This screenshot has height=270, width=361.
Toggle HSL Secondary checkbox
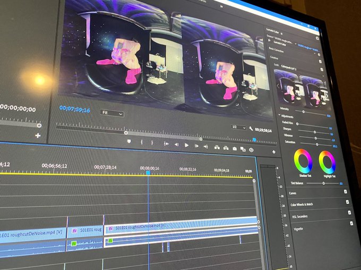(349, 213)
